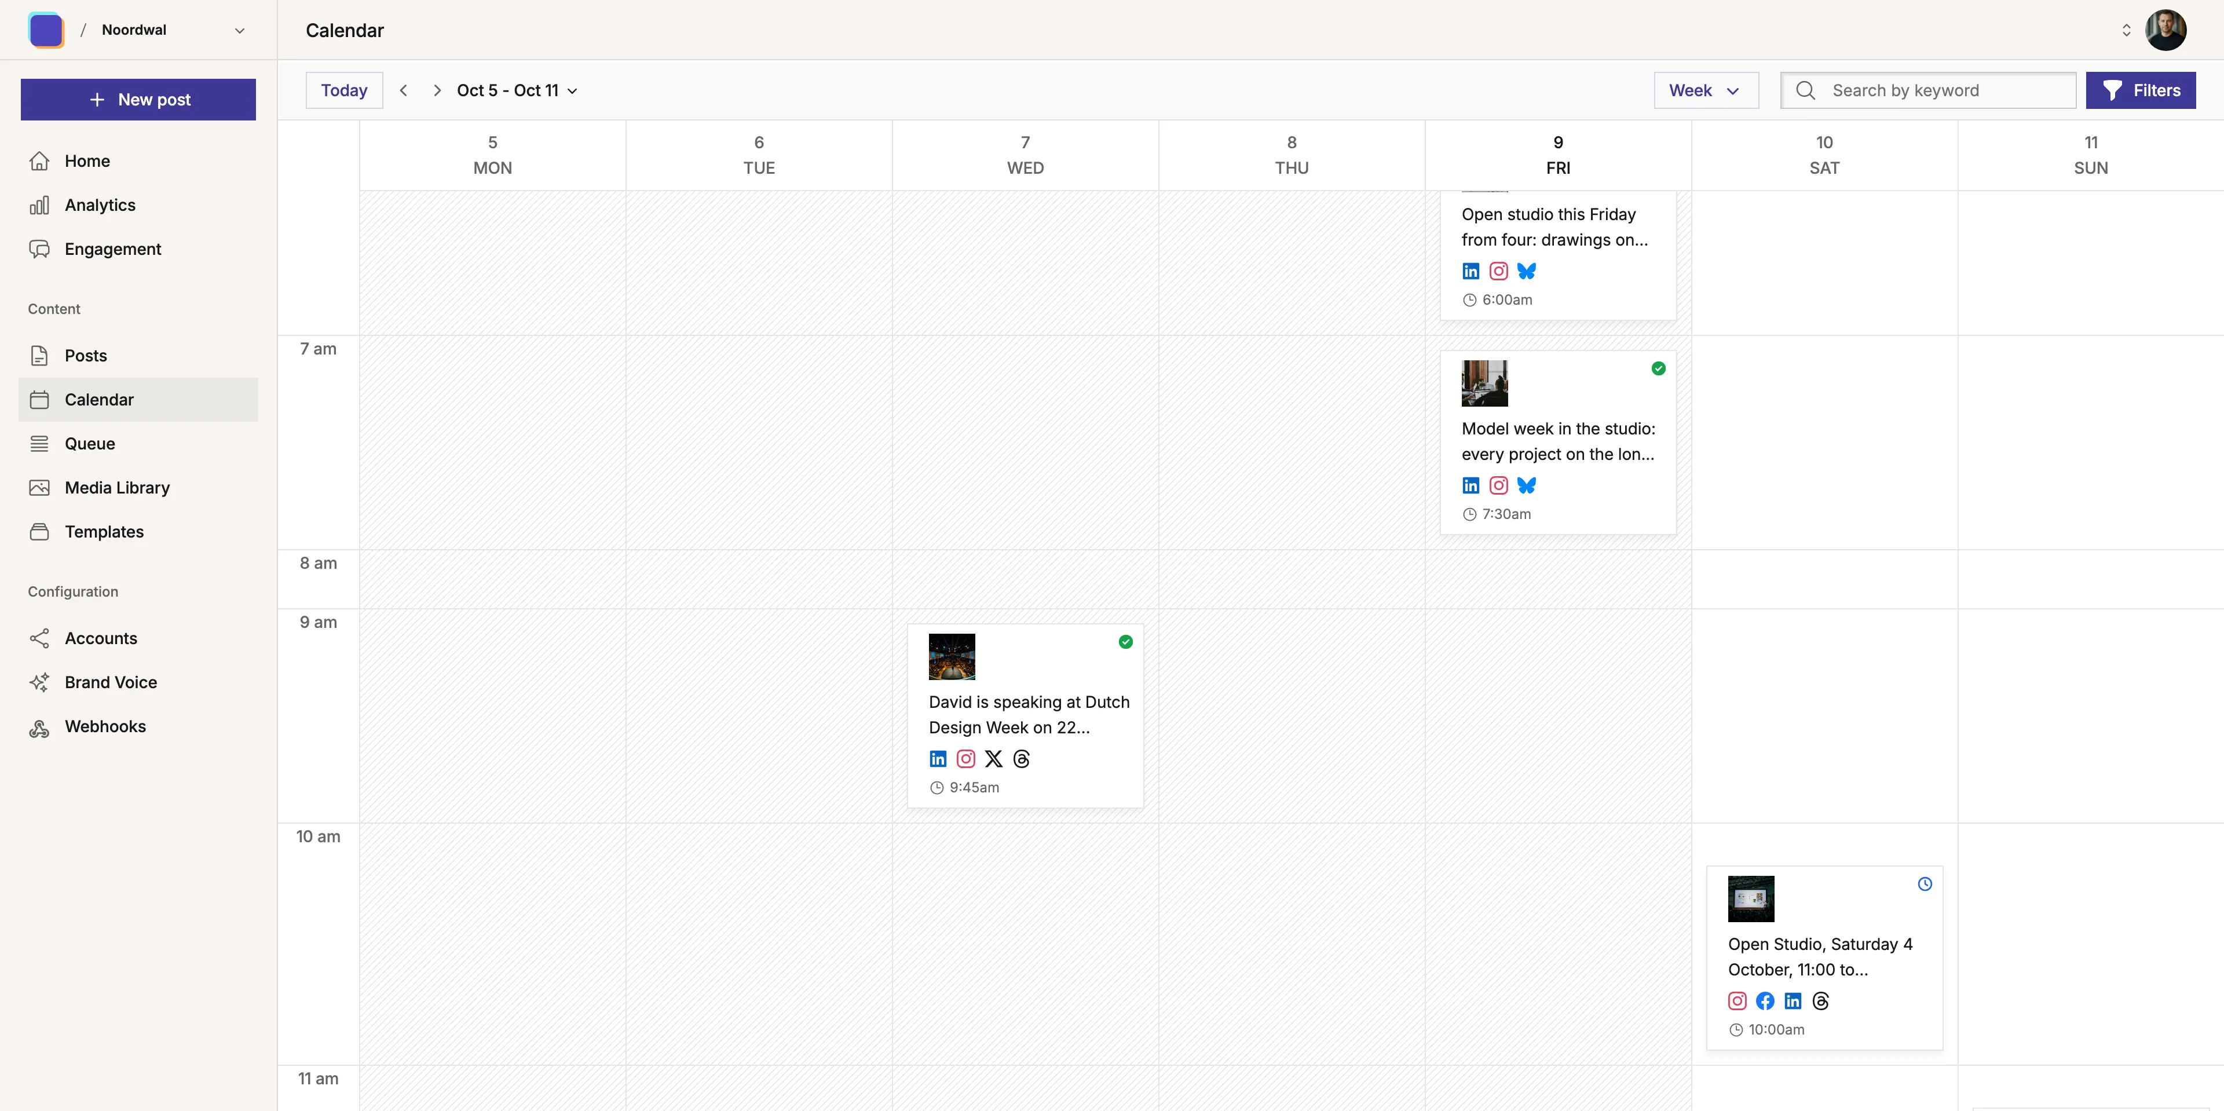Focus the Search by keyword field
This screenshot has width=2224, height=1111.
[1928, 90]
